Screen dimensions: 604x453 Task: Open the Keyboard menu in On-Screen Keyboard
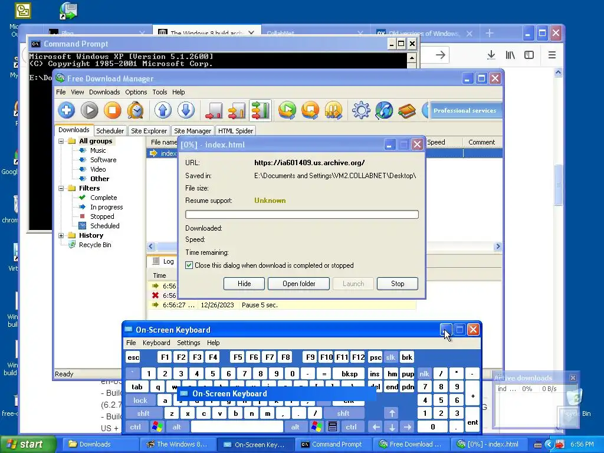pos(156,343)
